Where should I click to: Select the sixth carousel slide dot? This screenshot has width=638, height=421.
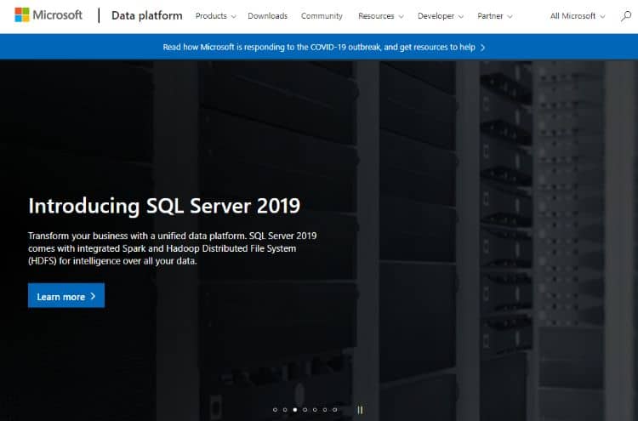coord(325,410)
